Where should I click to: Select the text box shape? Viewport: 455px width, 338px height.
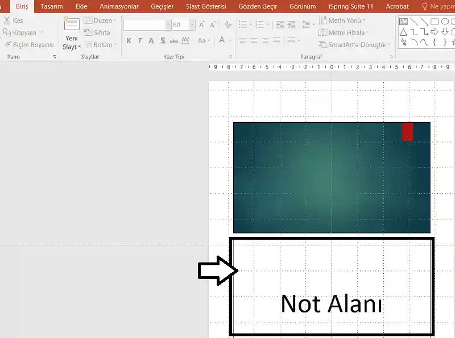point(403,22)
